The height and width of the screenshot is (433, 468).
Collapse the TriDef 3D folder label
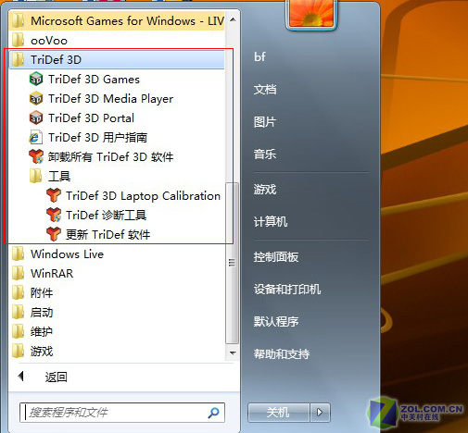[x=56, y=59]
